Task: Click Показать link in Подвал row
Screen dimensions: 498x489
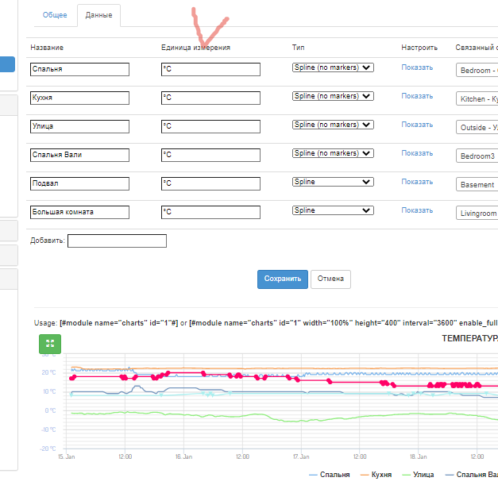Action: pyautogui.click(x=417, y=182)
